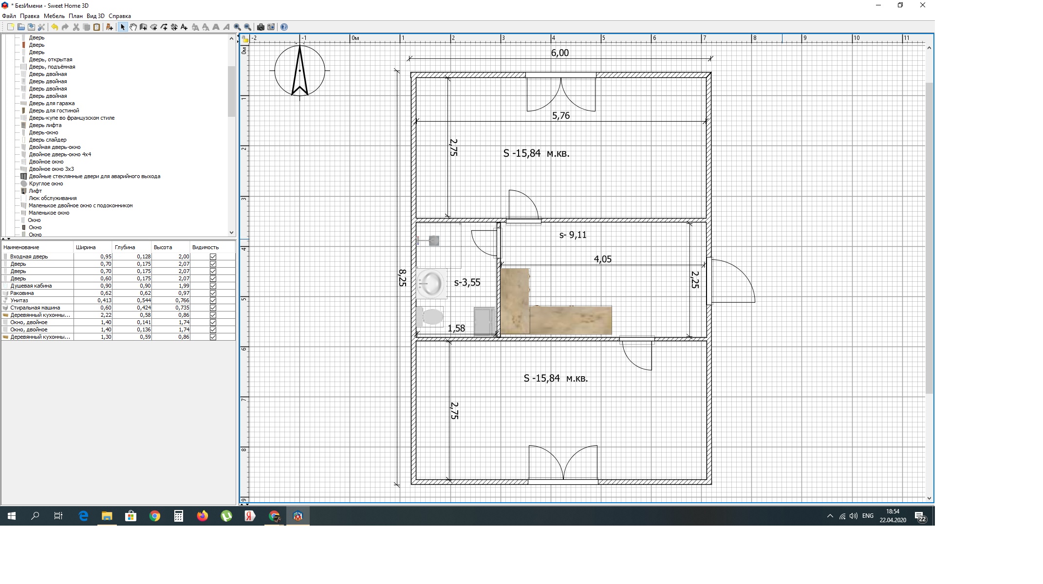Open Chrome from the Windows taskbar

pos(155,516)
